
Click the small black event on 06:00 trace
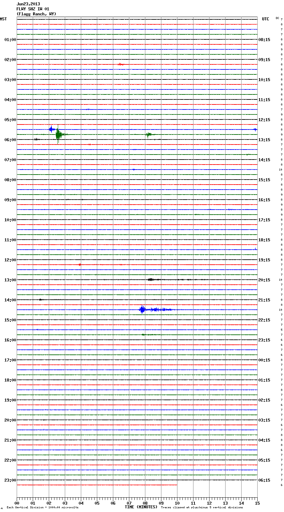coord(37,139)
